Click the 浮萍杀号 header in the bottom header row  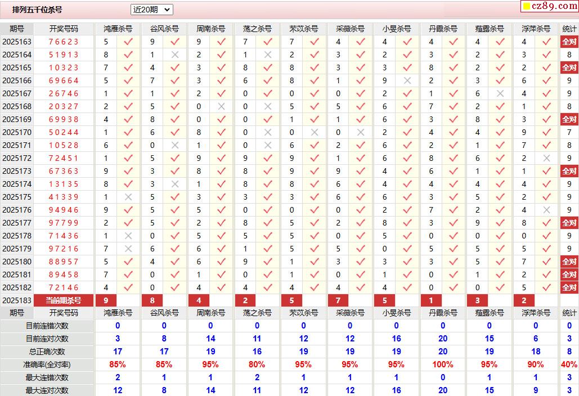click(x=536, y=313)
